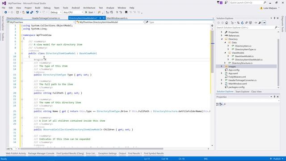Toggle Show All Files in Solution Explorer
This screenshot has height=161, width=286.
tap(250, 23)
